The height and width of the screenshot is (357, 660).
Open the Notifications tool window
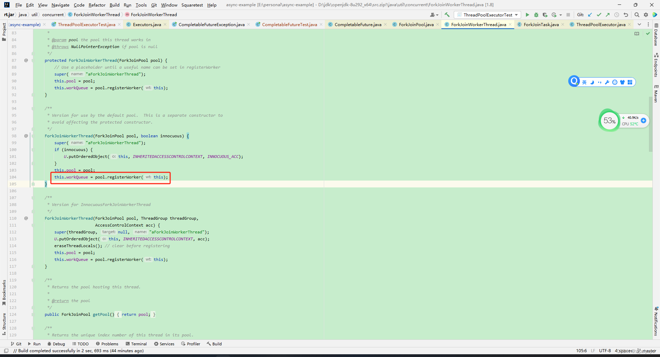pos(656,321)
